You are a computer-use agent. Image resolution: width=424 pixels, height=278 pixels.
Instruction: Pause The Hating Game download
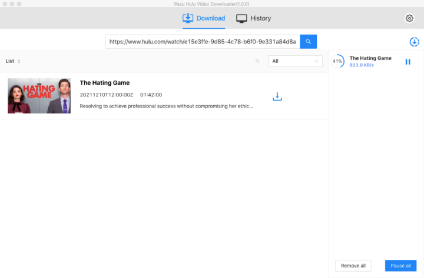pos(408,62)
